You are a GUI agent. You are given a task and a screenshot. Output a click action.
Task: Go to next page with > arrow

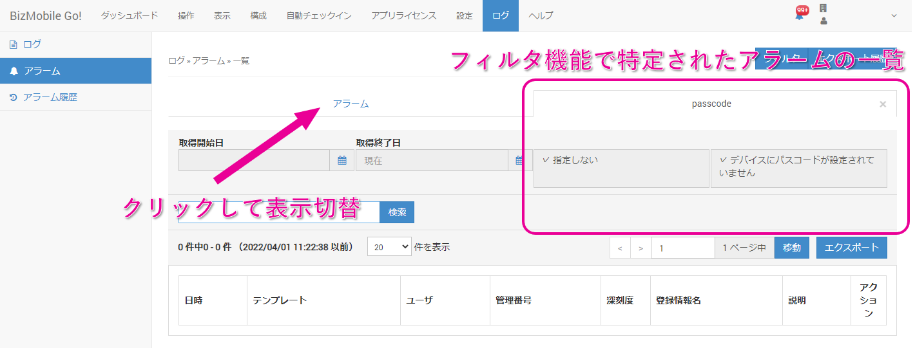pos(640,248)
